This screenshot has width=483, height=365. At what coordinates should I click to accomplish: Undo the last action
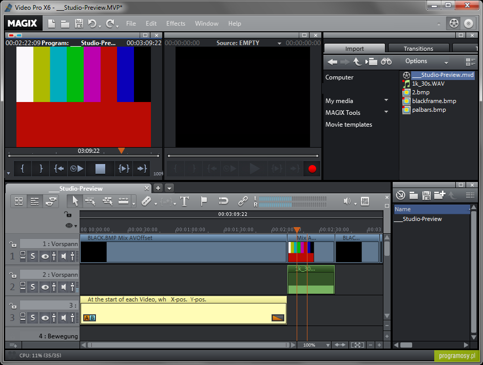(92, 24)
